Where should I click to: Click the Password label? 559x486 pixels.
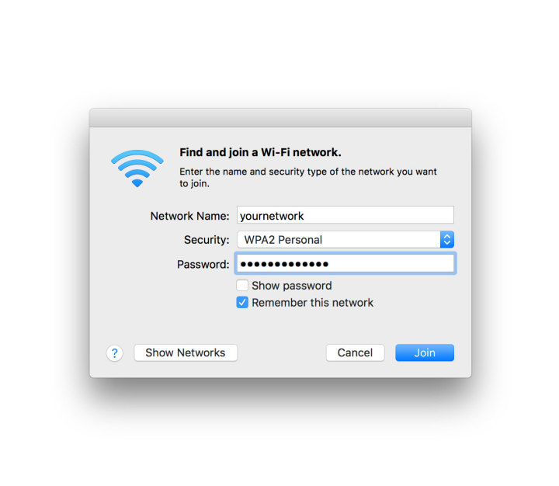point(203,265)
